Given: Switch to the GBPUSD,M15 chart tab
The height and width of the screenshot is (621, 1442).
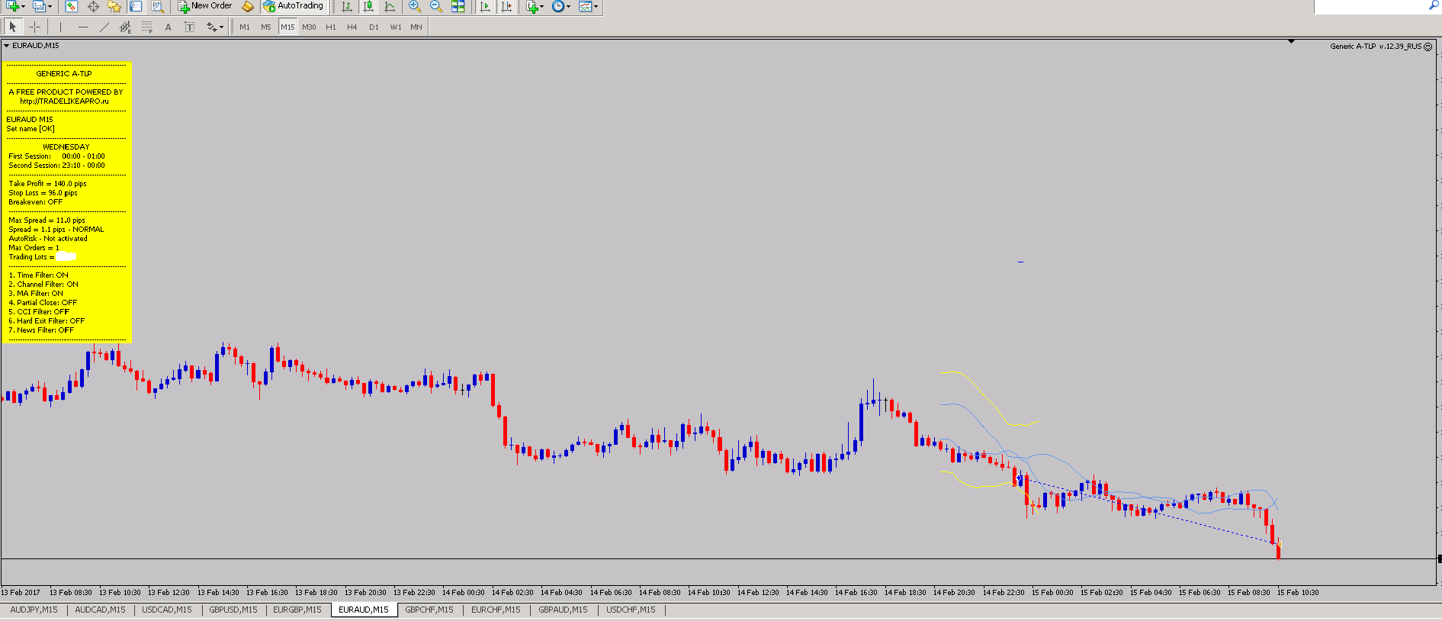Looking at the screenshot, I should [x=233, y=610].
